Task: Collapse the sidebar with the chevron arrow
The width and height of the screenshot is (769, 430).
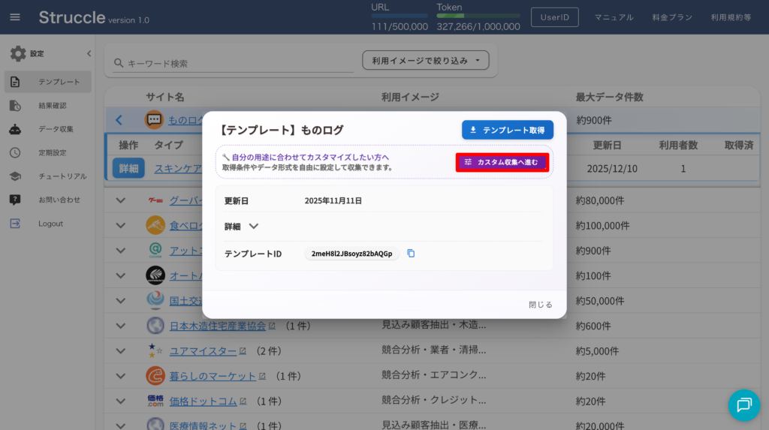Action: [89, 54]
